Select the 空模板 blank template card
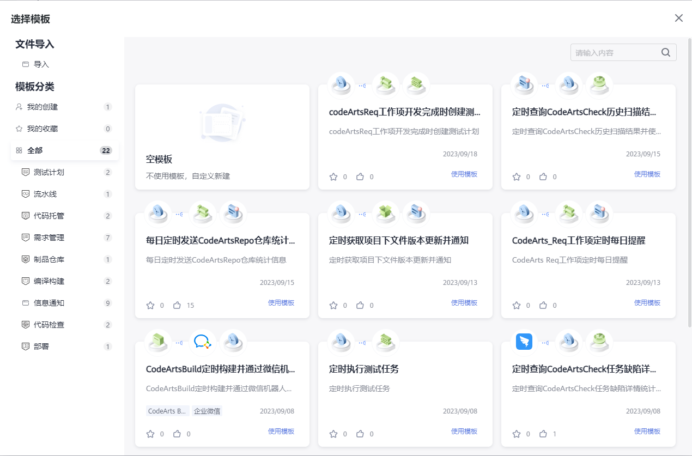This screenshot has height=456, width=692. coord(222,137)
